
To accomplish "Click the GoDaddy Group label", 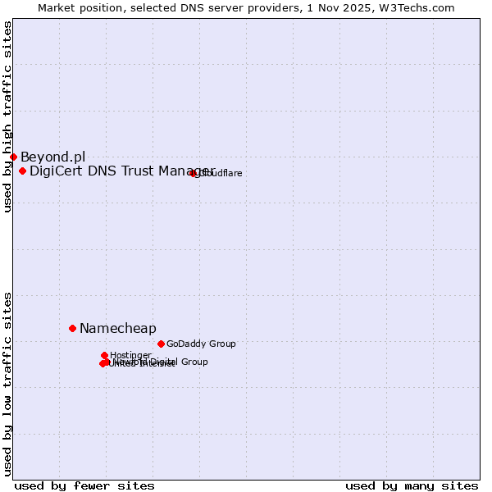I will pyautogui.click(x=201, y=344).
